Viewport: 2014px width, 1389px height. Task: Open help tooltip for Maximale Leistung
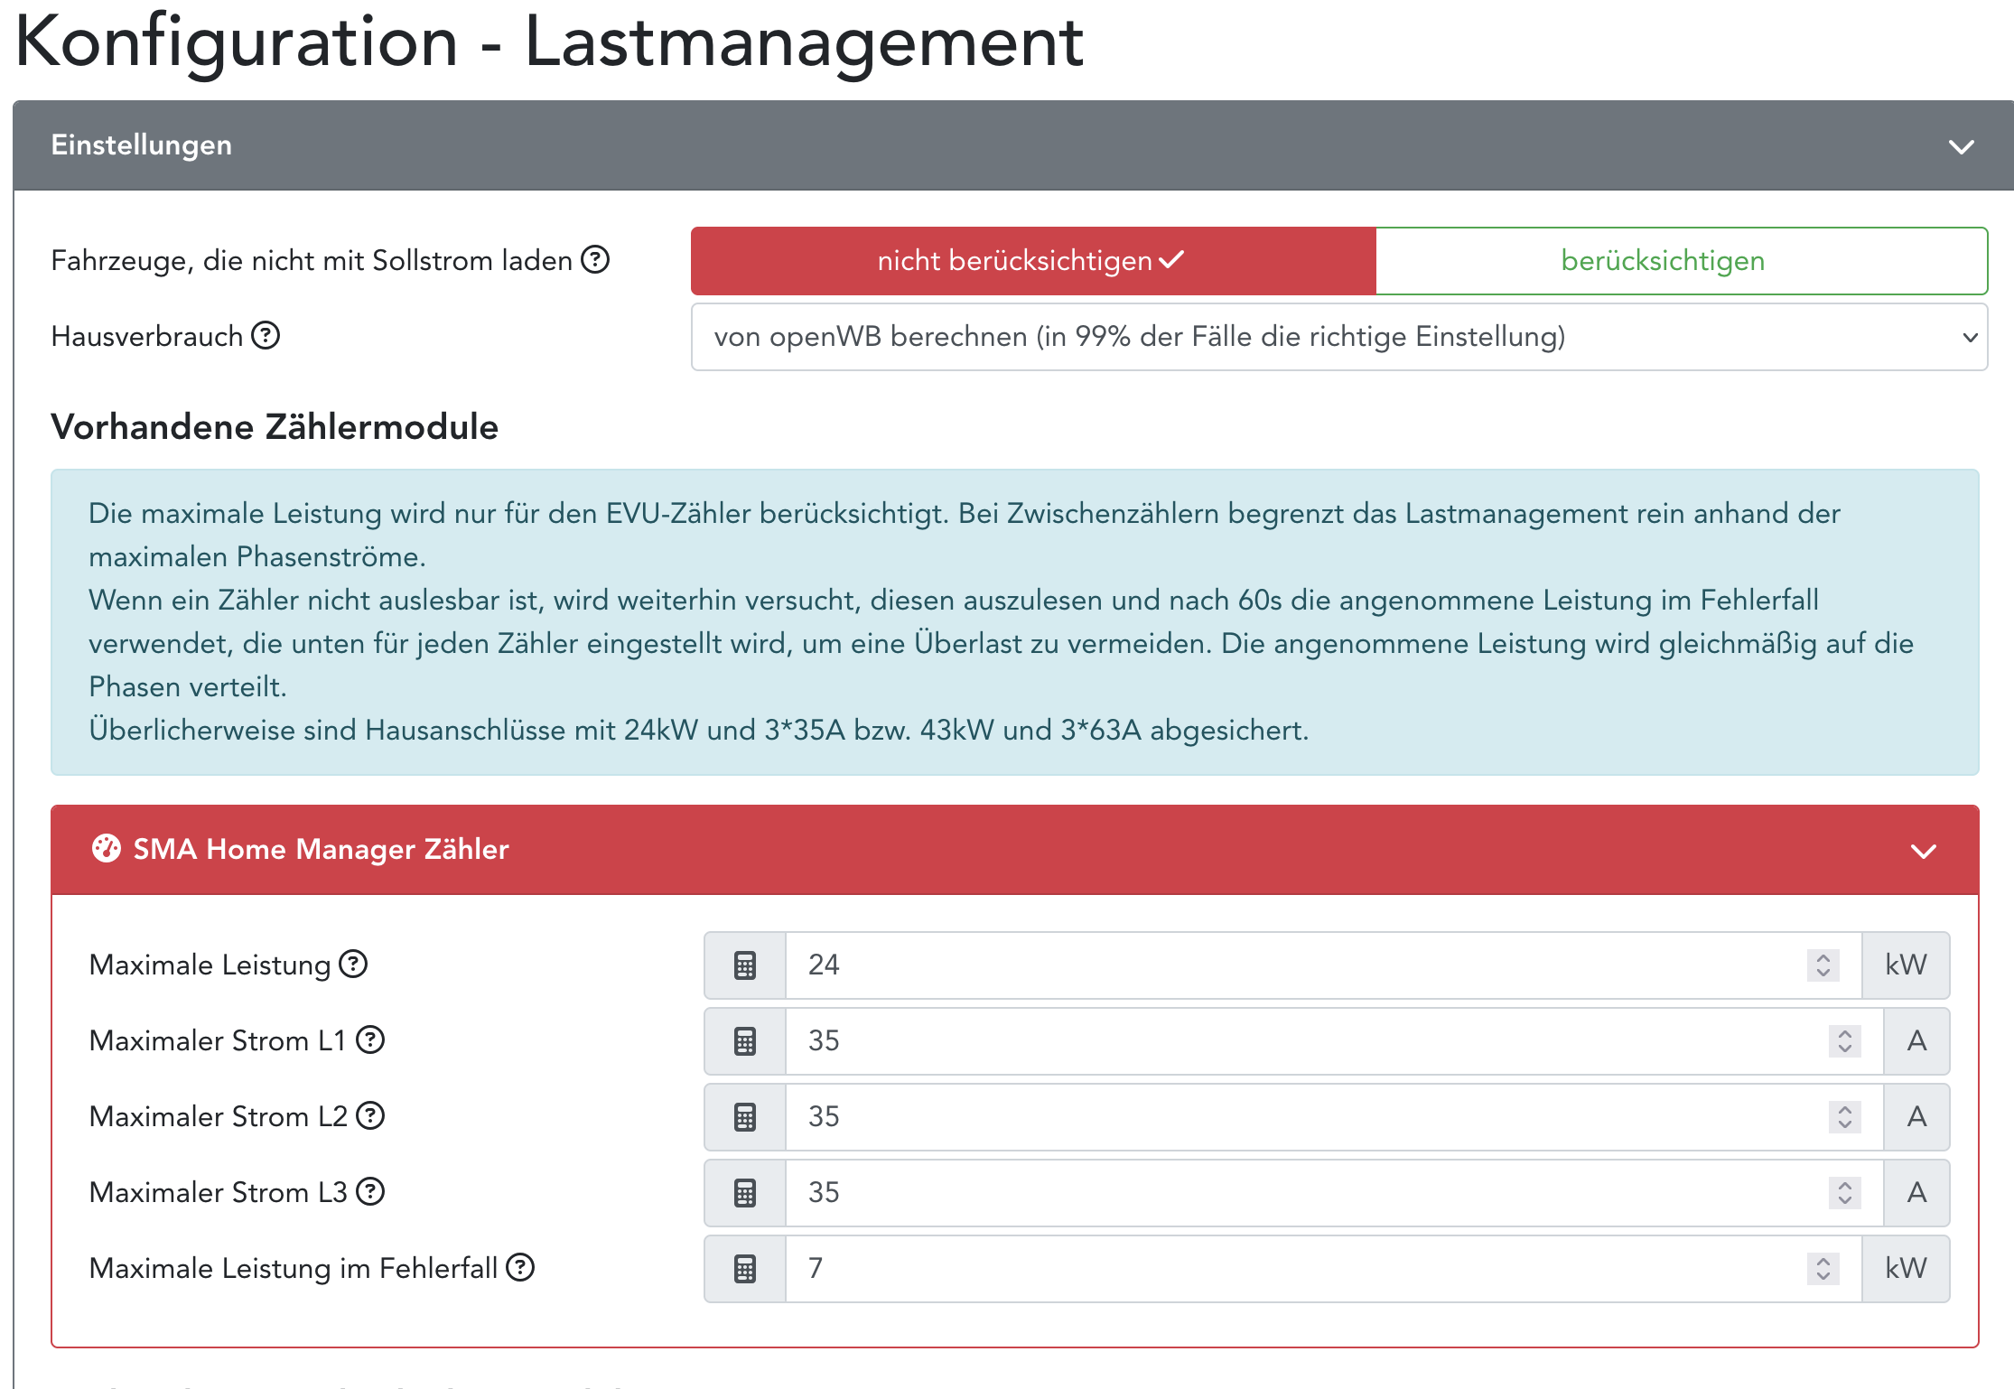click(353, 965)
